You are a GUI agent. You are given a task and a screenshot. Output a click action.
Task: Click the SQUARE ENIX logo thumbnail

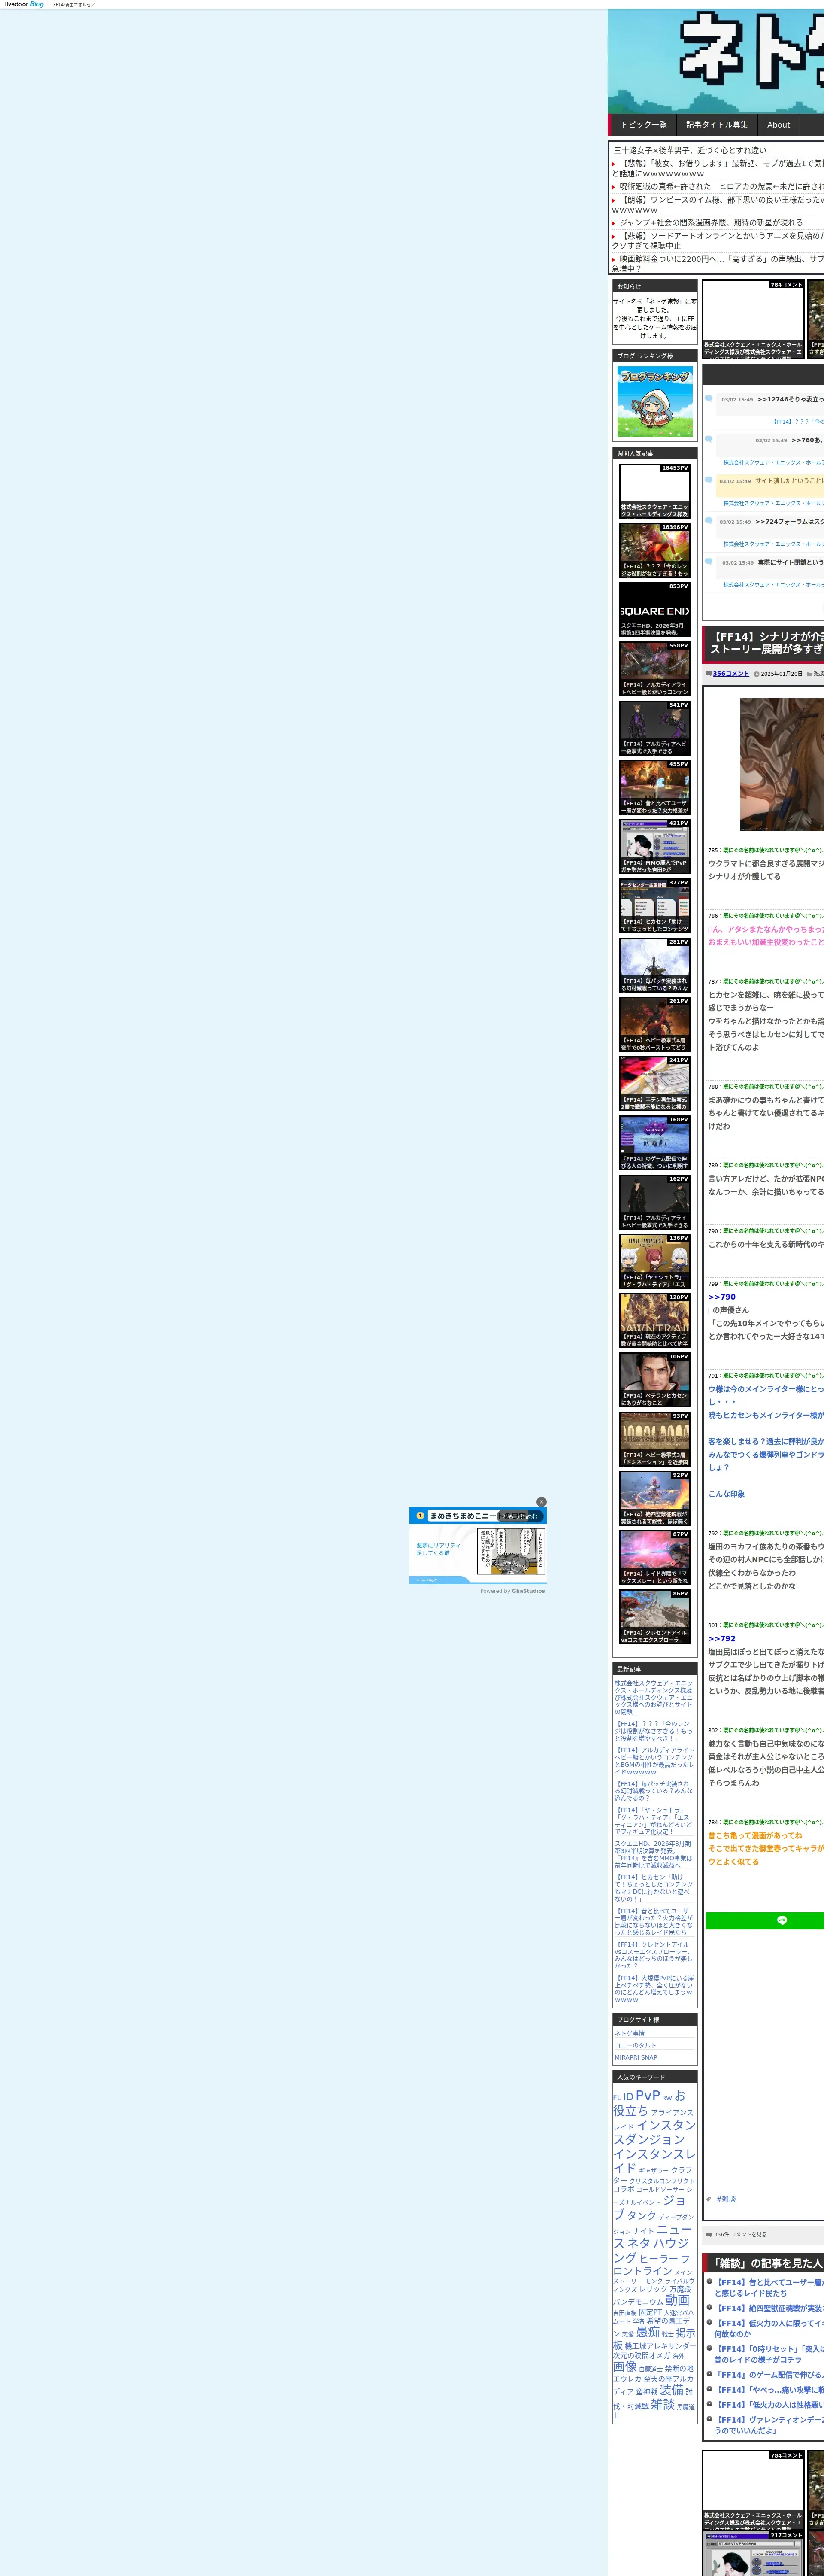tap(654, 610)
